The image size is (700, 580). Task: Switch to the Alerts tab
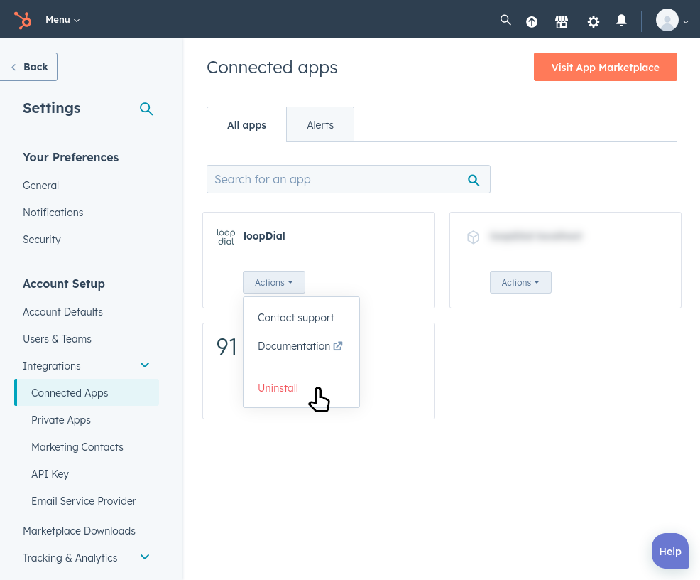tap(320, 125)
